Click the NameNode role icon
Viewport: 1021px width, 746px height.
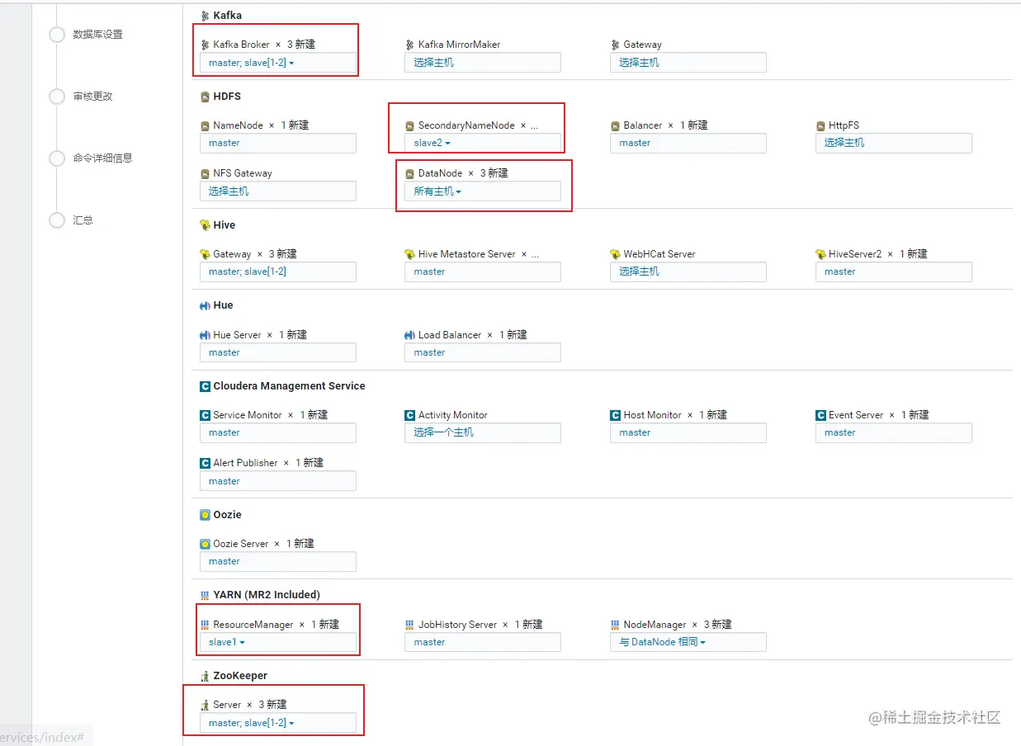pyautogui.click(x=205, y=125)
